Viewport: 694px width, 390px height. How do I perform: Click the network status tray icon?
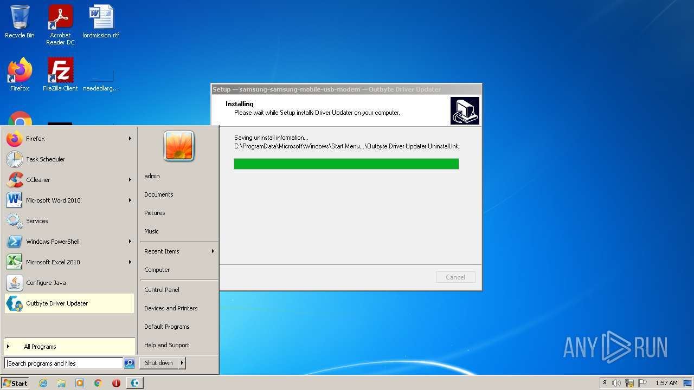click(629, 383)
